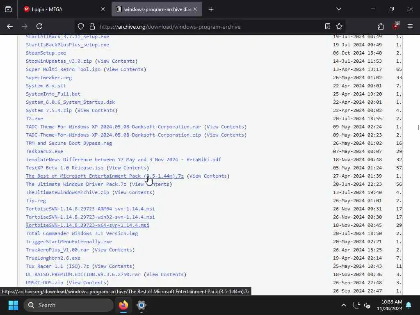Open Tux Racer 1.1 (ISO).7z link
Image resolution: width=420 pixels, height=315 pixels.
point(57,266)
